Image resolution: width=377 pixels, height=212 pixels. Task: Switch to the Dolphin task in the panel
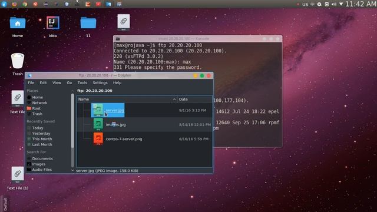(x=109, y=4)
